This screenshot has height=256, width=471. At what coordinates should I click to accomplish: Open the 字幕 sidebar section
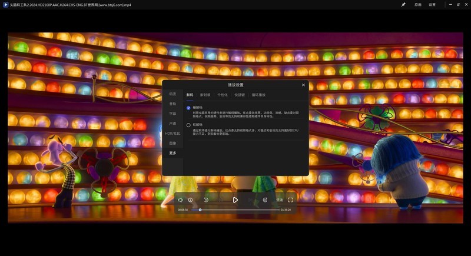click(173, 114)
